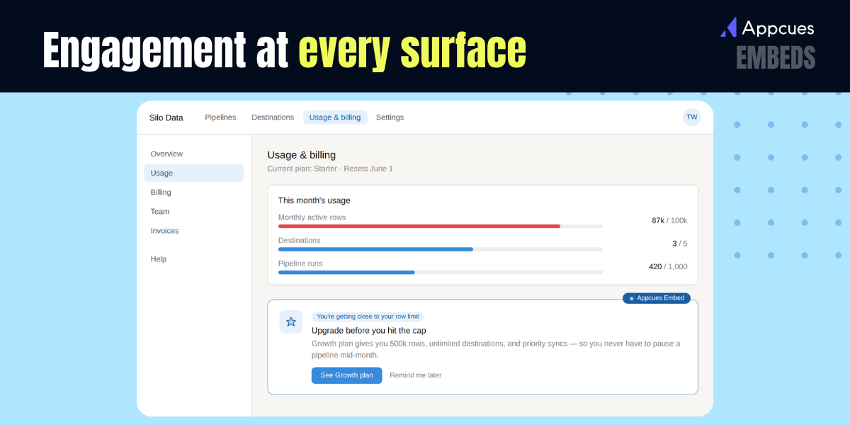The width and height of the screenshot is (850, 425).
Task: Click the Growth plan description paragraph
Action: pos(496,349)
